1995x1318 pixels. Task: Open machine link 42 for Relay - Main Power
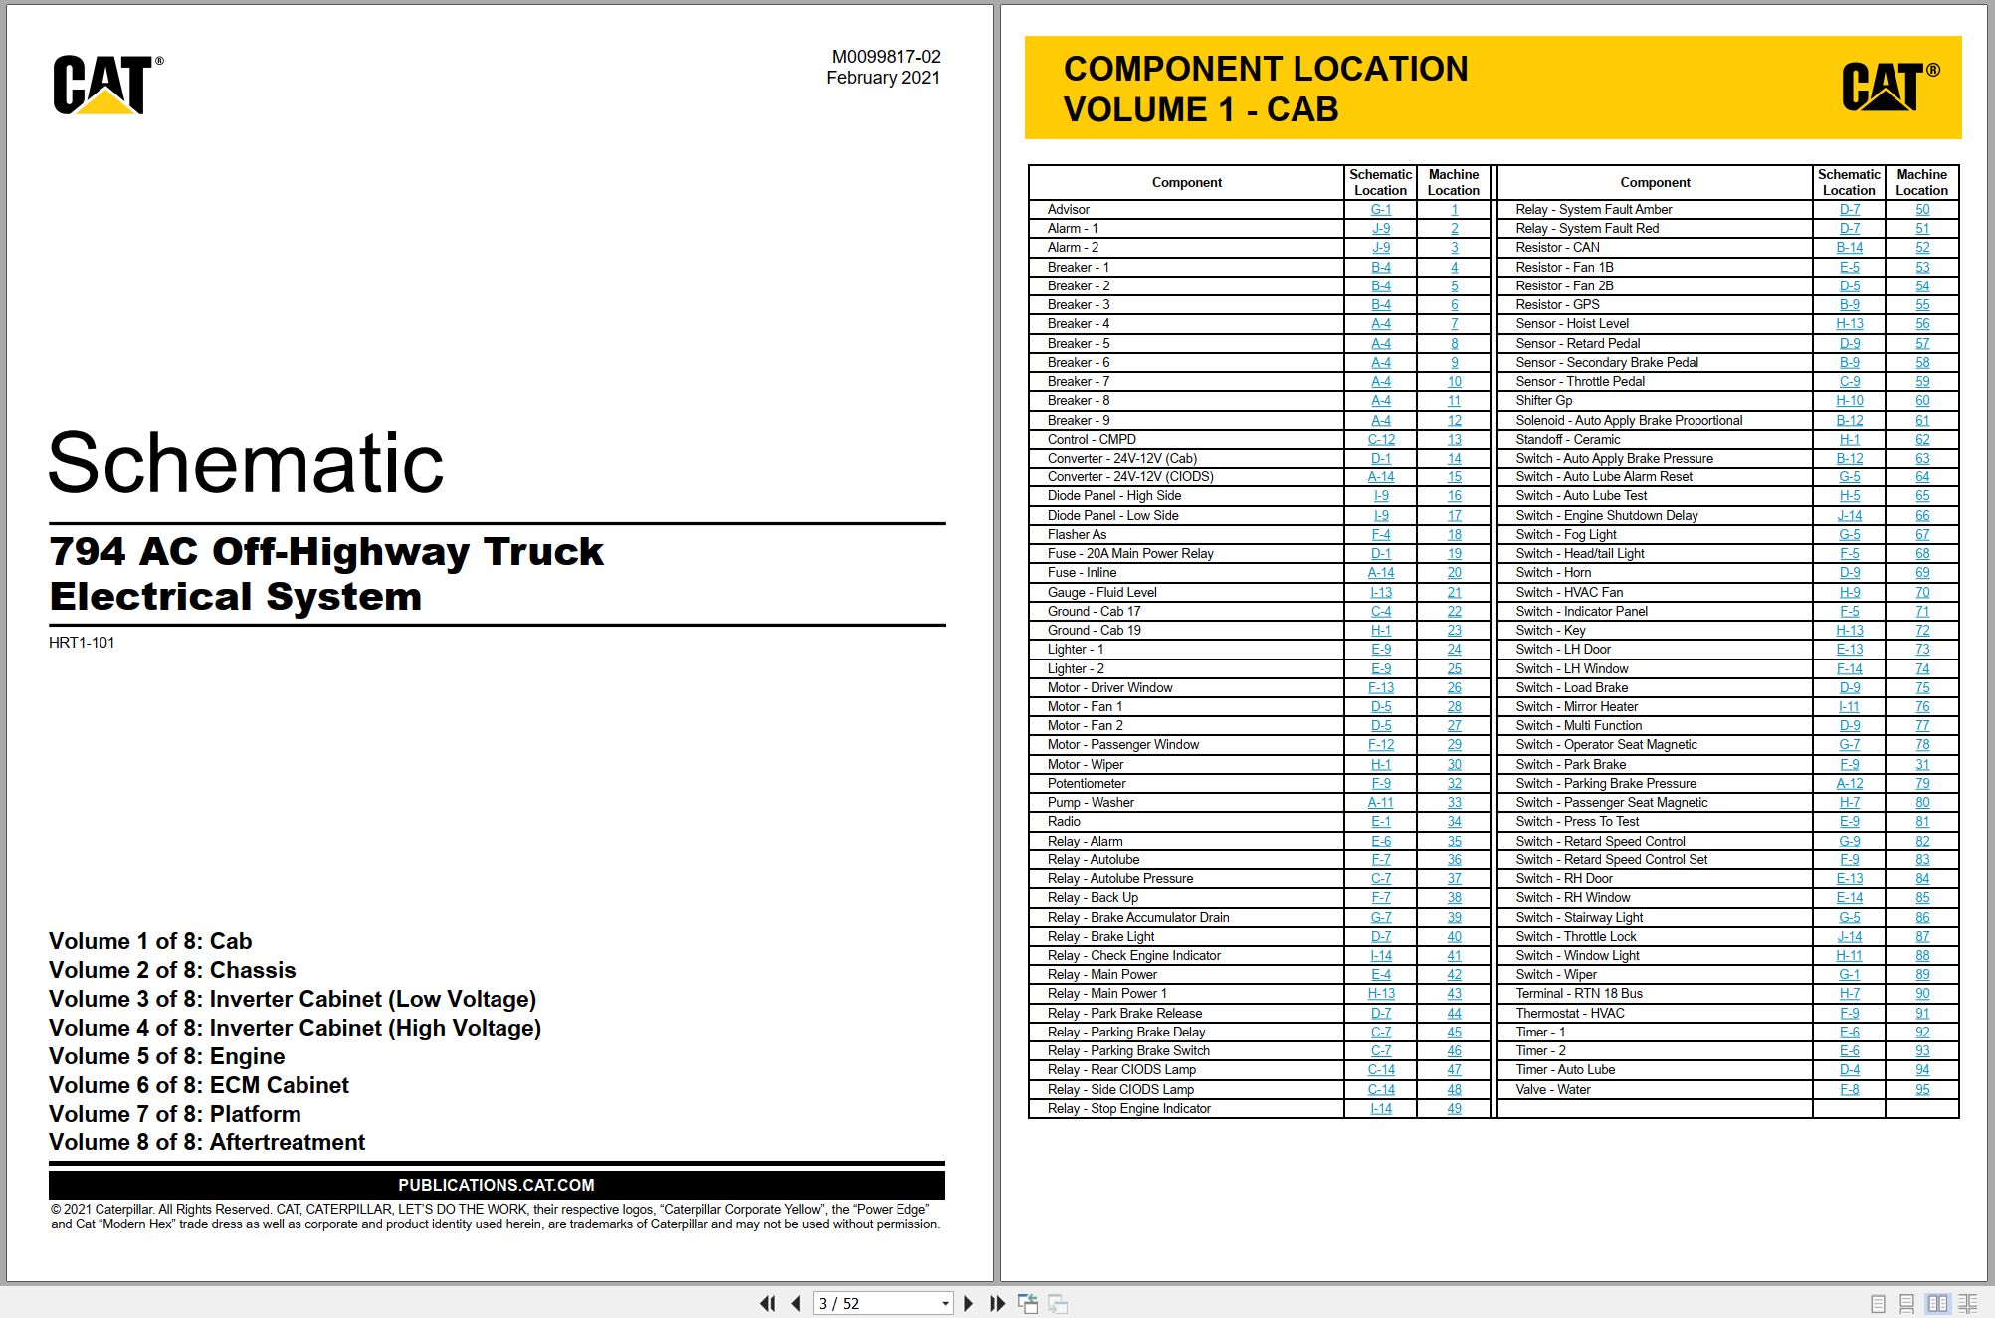[x=1454, y=974]
